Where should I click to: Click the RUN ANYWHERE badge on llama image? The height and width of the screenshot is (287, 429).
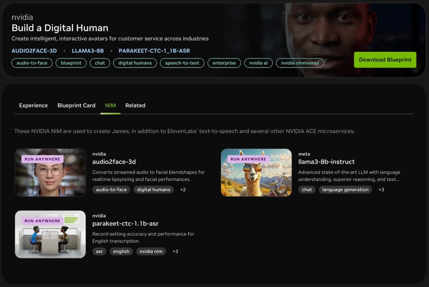[248, 159]
